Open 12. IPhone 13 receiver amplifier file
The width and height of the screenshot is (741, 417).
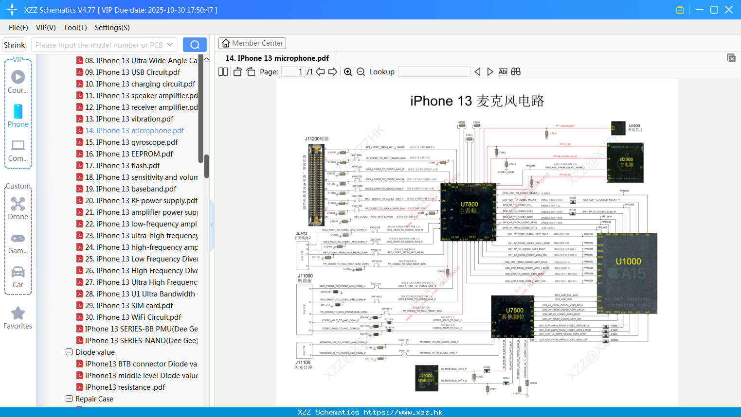tap(142, 107)
